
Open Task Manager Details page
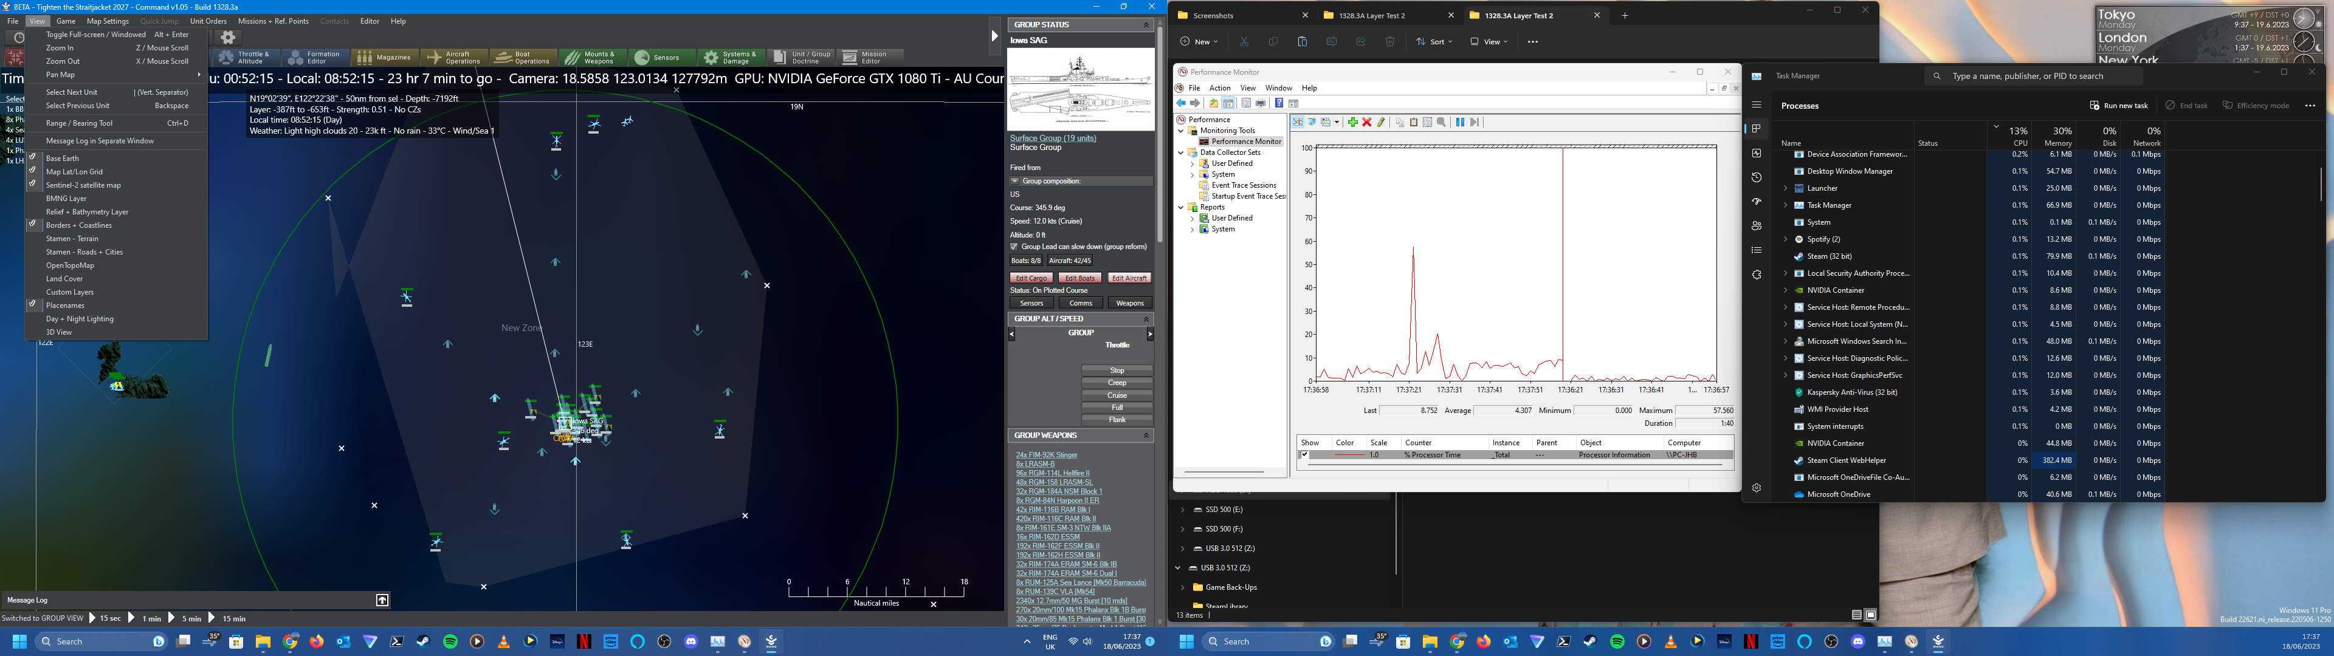(1756, 250)
